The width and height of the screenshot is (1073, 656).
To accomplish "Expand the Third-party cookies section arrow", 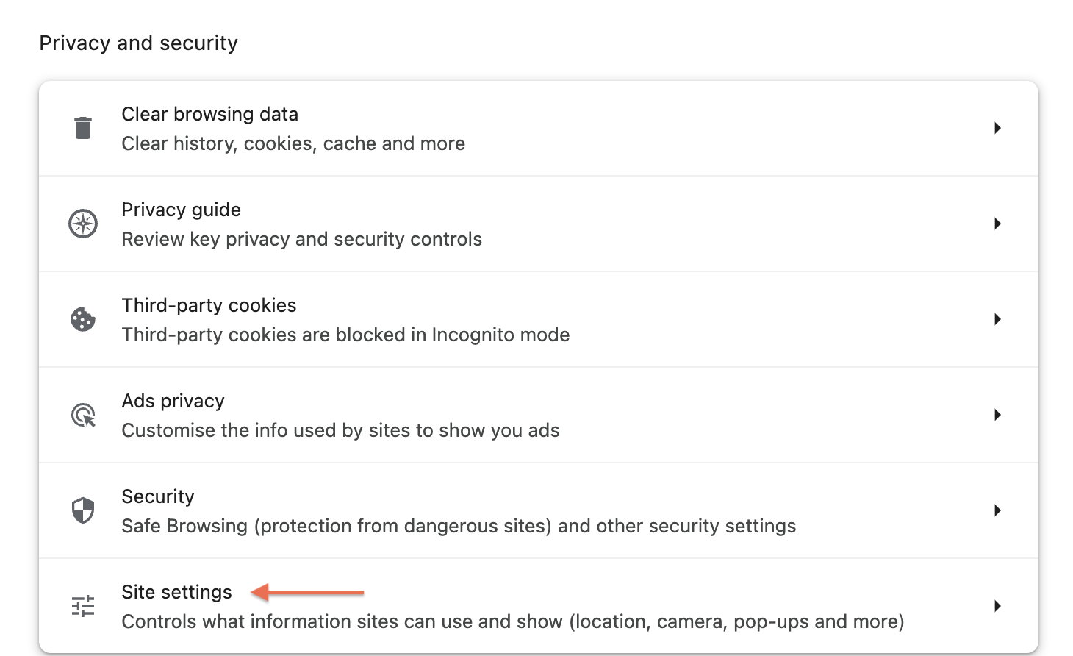I will coord(997,319).
